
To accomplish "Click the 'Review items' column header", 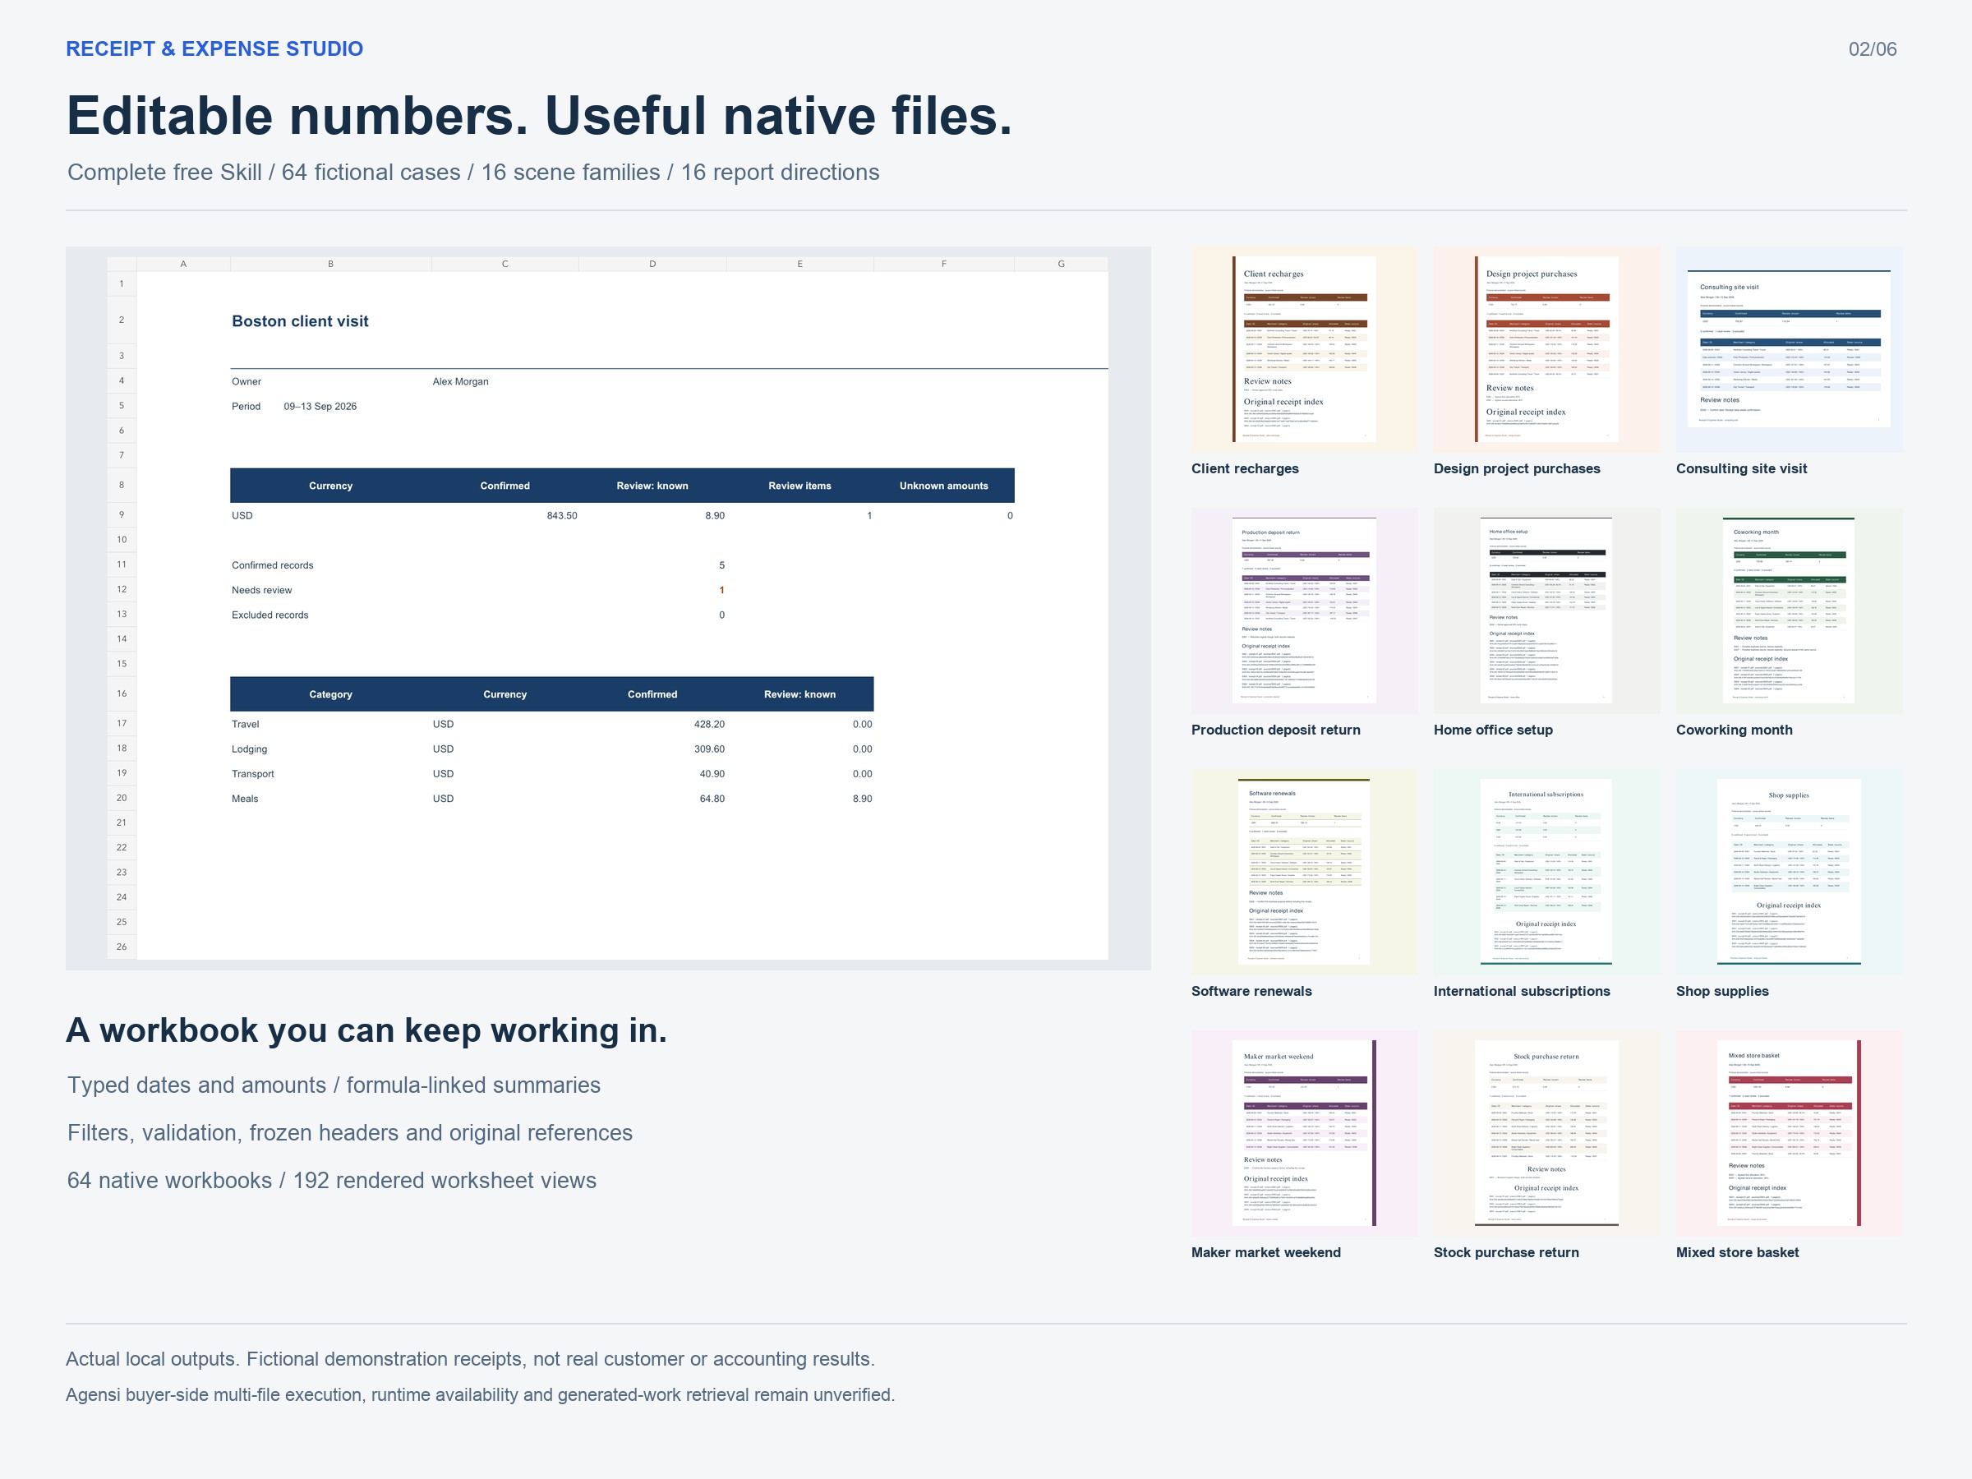I will (x=799, y=486).
